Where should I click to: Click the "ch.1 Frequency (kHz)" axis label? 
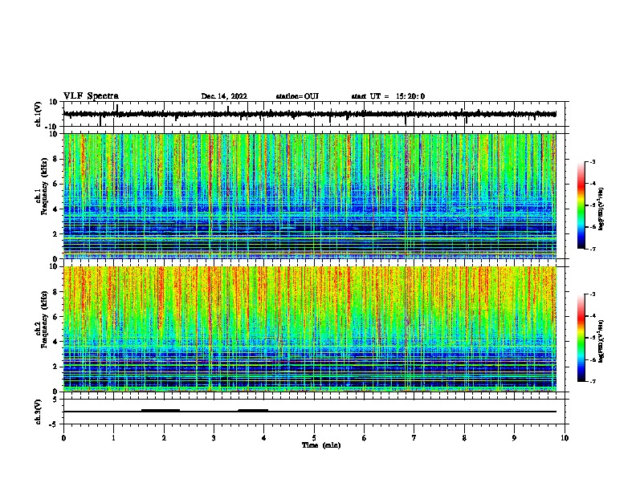coord(42,186)
